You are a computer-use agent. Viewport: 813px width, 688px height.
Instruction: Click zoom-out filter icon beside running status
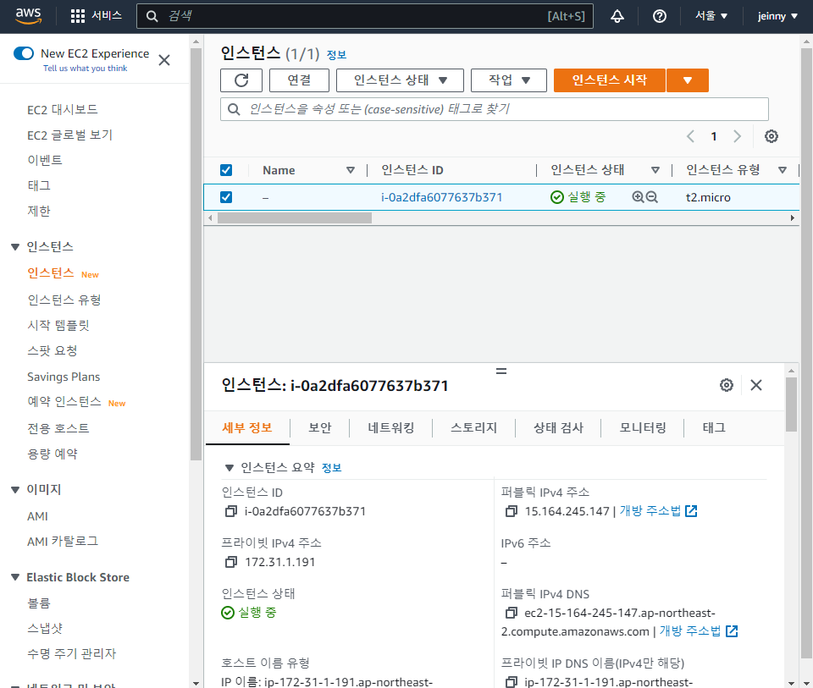(652, 197)
